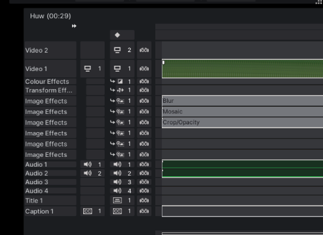The image size is (323, 235).
Task: Click the diamond keyframe button above the tracks
Action: [x=118, y=35]
